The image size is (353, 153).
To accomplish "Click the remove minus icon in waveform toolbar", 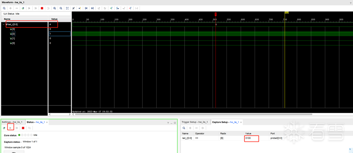I will 17,8.
